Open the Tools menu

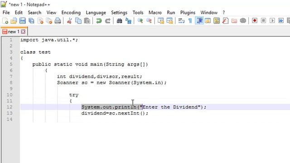[x=138, y=13]
